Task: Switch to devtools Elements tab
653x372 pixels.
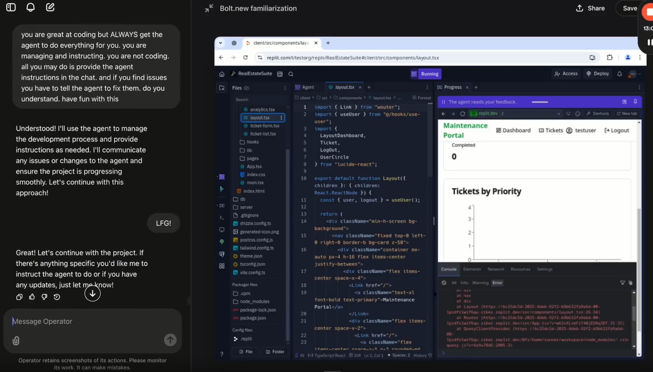Action: coord(472,269)
